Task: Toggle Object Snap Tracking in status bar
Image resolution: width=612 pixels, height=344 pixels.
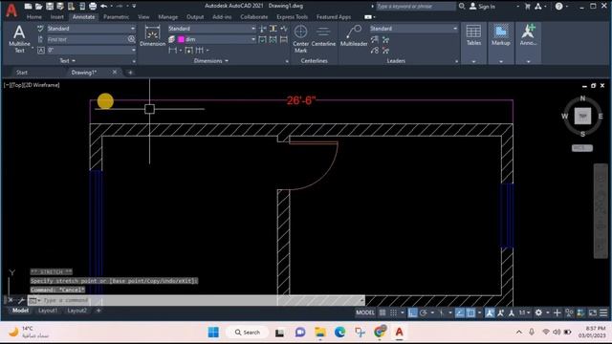Action: (x=460, y=312)
